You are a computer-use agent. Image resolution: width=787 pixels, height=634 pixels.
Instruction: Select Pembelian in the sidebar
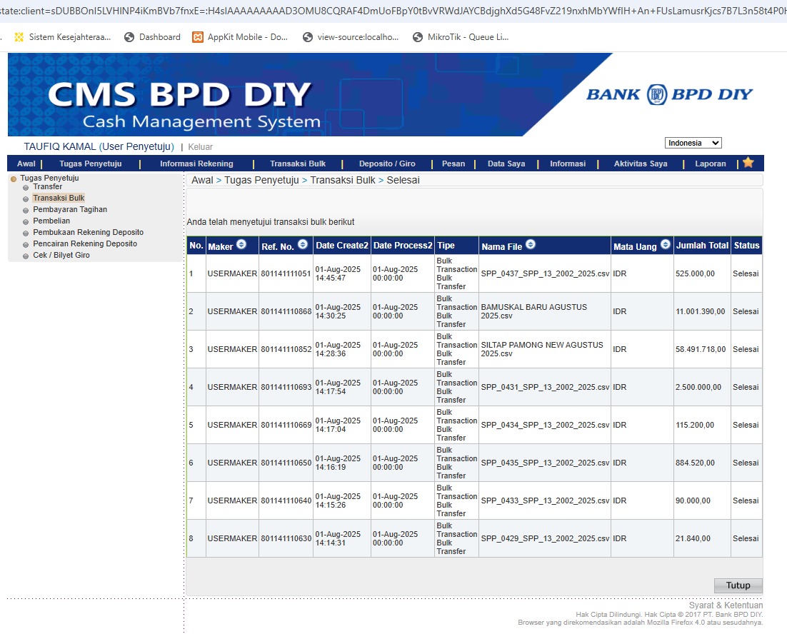point(51,221)
